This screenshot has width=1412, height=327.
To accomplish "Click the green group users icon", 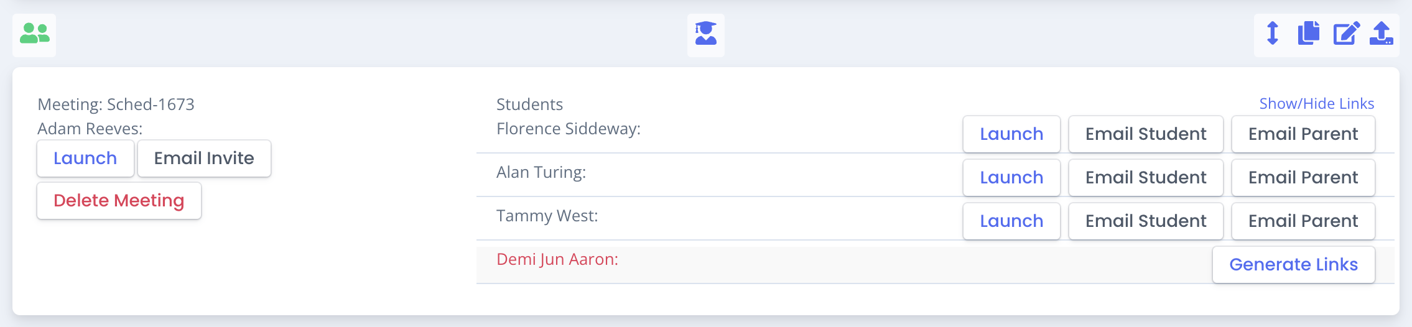I will click(34, 34).
